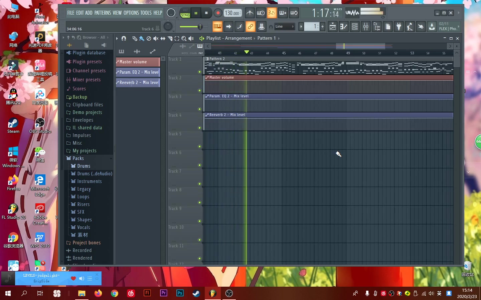Toggle the metronome icon

point(250,13)
